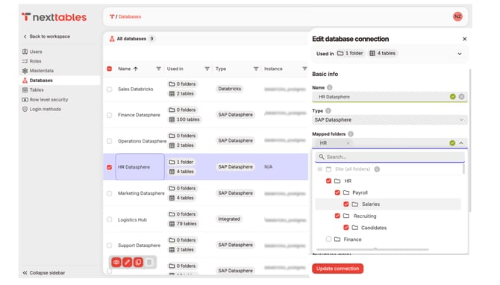Clear name with grey x icon

coord(461,96)
